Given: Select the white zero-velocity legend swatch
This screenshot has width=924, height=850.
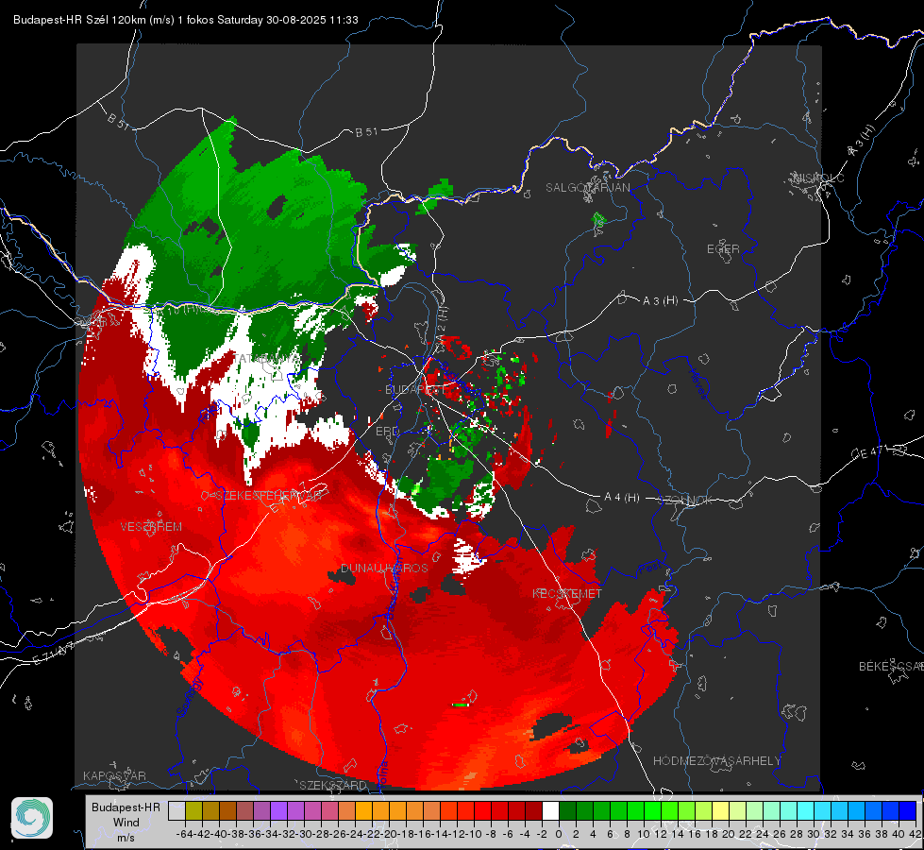Looking at the screenshot, I should pos(550,811).
